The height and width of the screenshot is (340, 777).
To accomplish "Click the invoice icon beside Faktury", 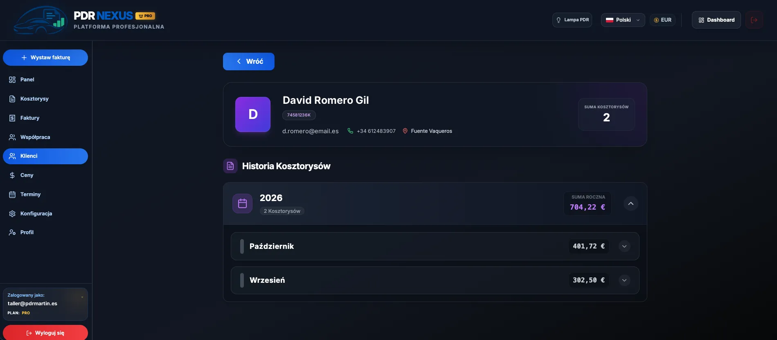I will pos(12,118).
